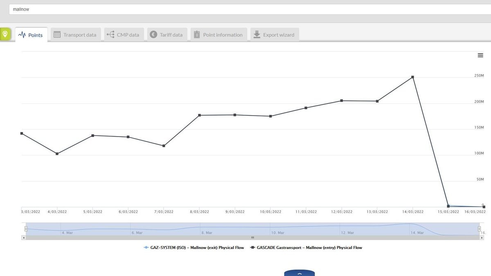Go to the Tariff data tab

coord(167,35)
